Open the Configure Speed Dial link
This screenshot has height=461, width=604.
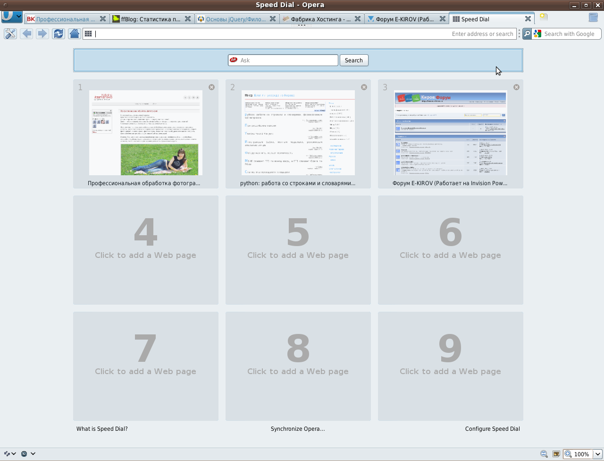492,429
